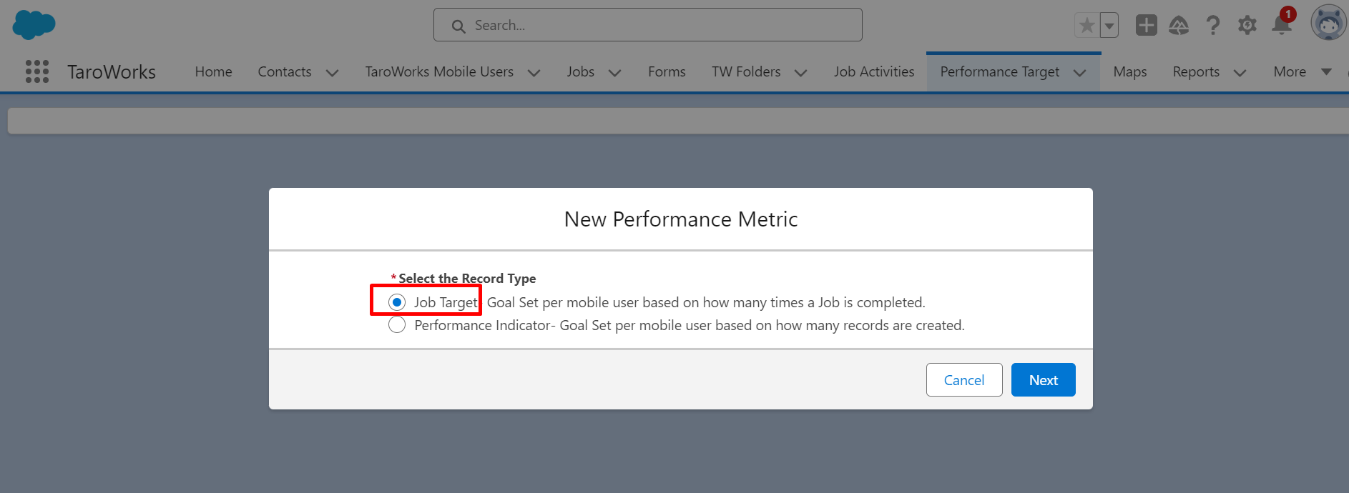1349x493 pixels.
Task: Open the TaroWorks Mobile Users tab
Action: pyautogui.click(x=439, y=71)
